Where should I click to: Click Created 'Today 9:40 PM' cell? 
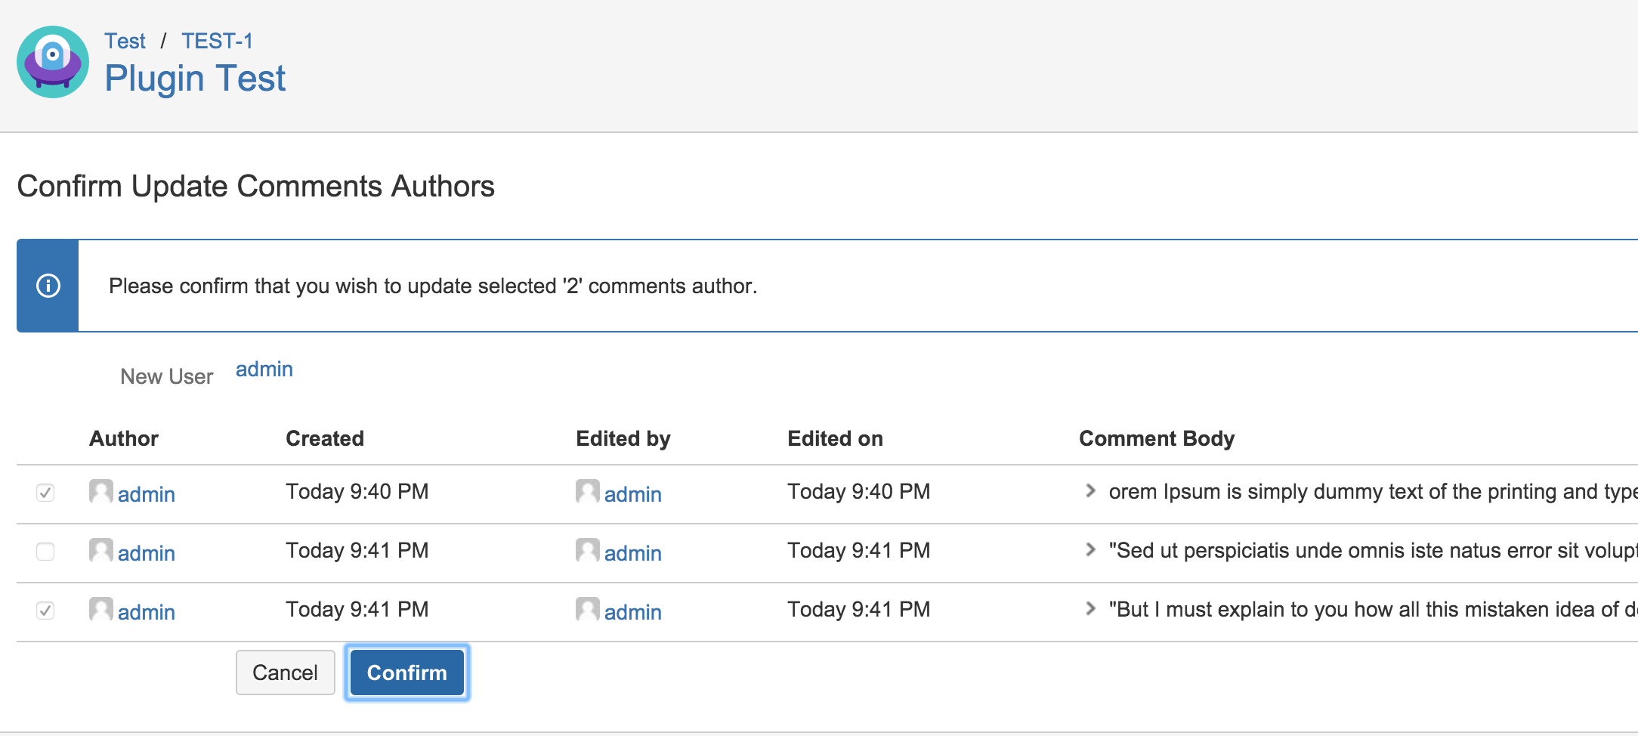pyautogui.click(x=357, y=491)
